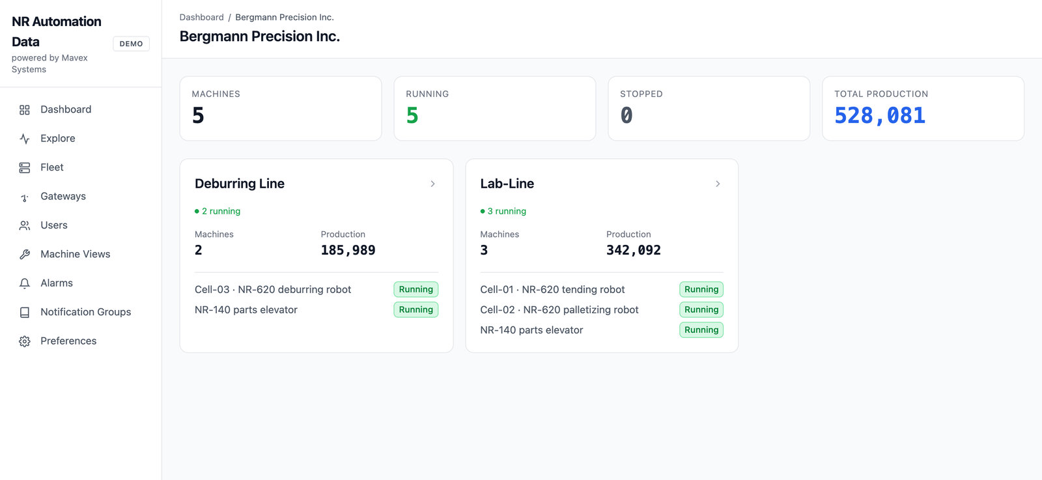This screenshot has width=1042, height=480.
Task: Click the Alarms bell icon
Action: (x=25, y=283)
